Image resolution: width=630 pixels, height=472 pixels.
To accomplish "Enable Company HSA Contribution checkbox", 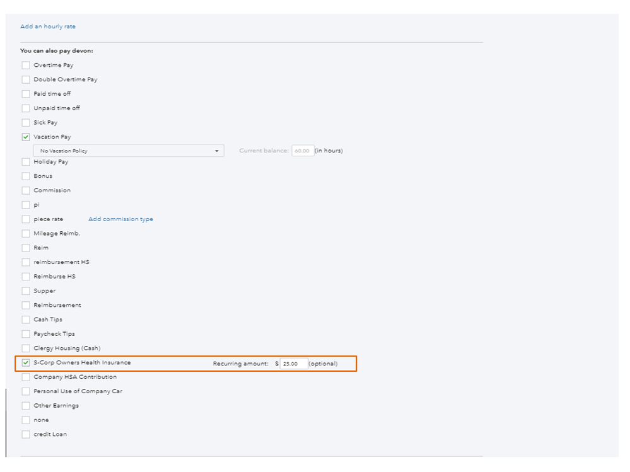I will 26,377.
